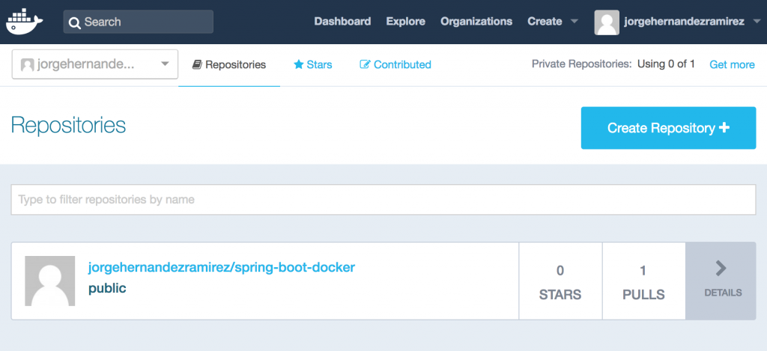Open Organizations in the top navigation
Screen dimensions: 767x351
coord(476,22)
